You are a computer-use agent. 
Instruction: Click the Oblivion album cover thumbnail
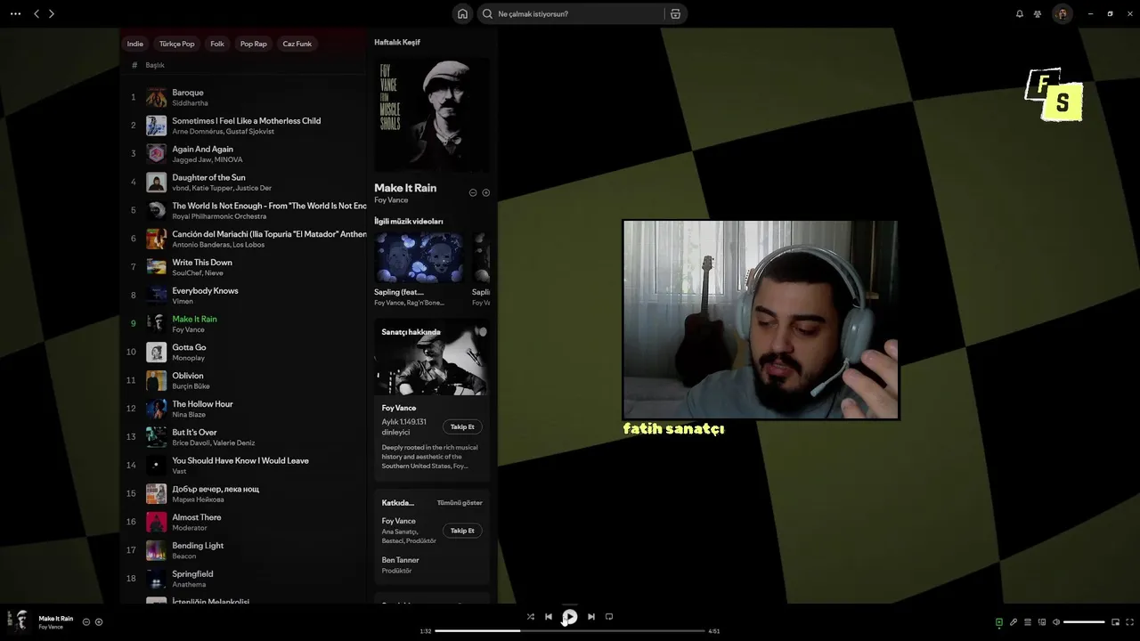click(x=157, y=381)
